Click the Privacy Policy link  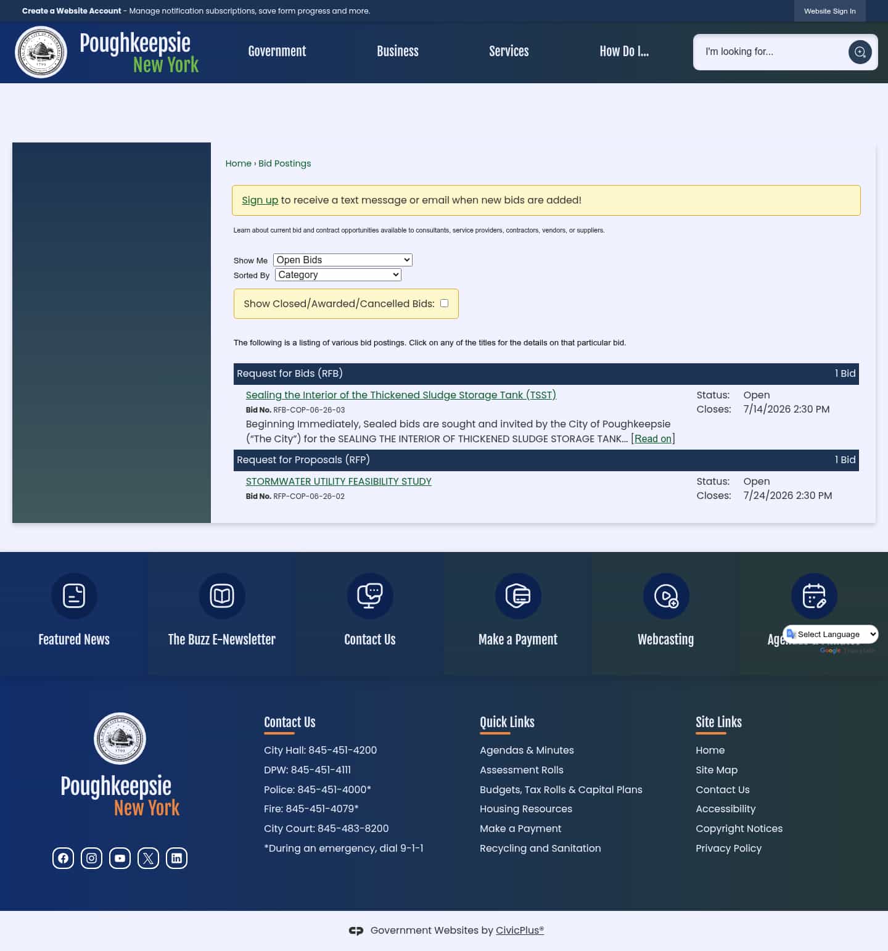pyautogui.click(x=729, y=848)
